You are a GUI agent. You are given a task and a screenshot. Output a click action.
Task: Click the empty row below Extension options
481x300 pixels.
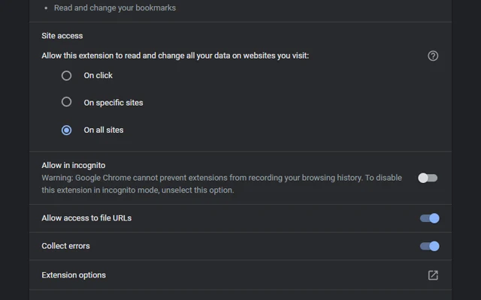pyautogui.click(x=240, y=295)
